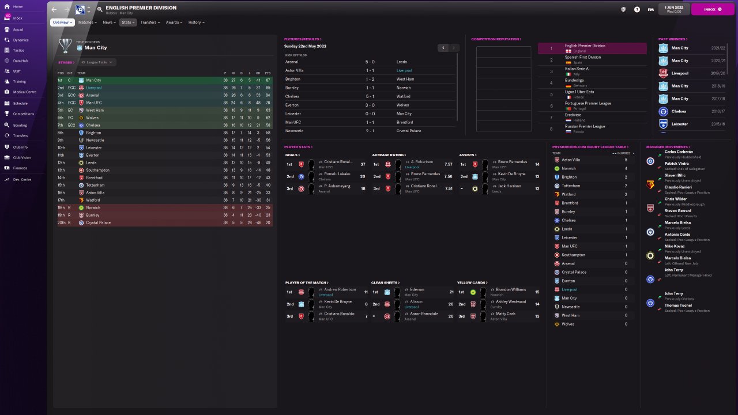Click the world globe icon in header
738x415 pixels.
point(624,9)
